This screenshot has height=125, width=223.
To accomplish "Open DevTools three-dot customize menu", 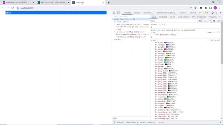I will click(217, 13).
